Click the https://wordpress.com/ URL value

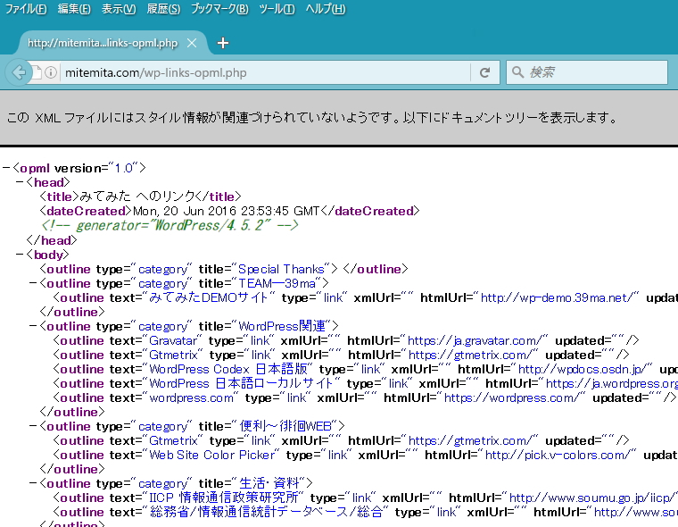(511, 397)
